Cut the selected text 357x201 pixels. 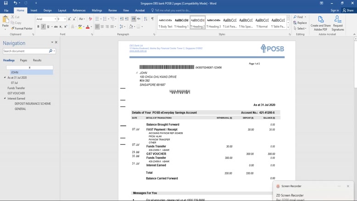(x=15, y=17)
